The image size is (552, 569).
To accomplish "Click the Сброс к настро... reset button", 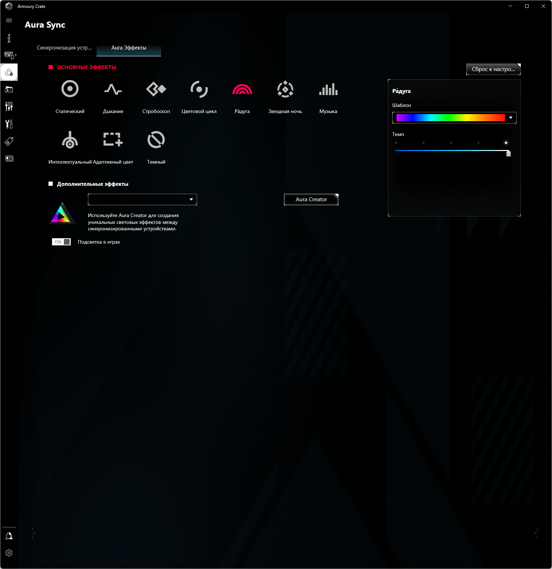I will pyautogui.click(x=493, y=69).
